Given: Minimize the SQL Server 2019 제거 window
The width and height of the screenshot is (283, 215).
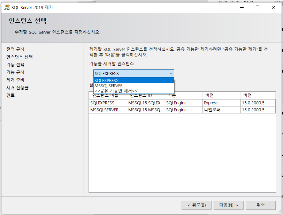Looking at the screenshot, I should click(x=242, y=7).
